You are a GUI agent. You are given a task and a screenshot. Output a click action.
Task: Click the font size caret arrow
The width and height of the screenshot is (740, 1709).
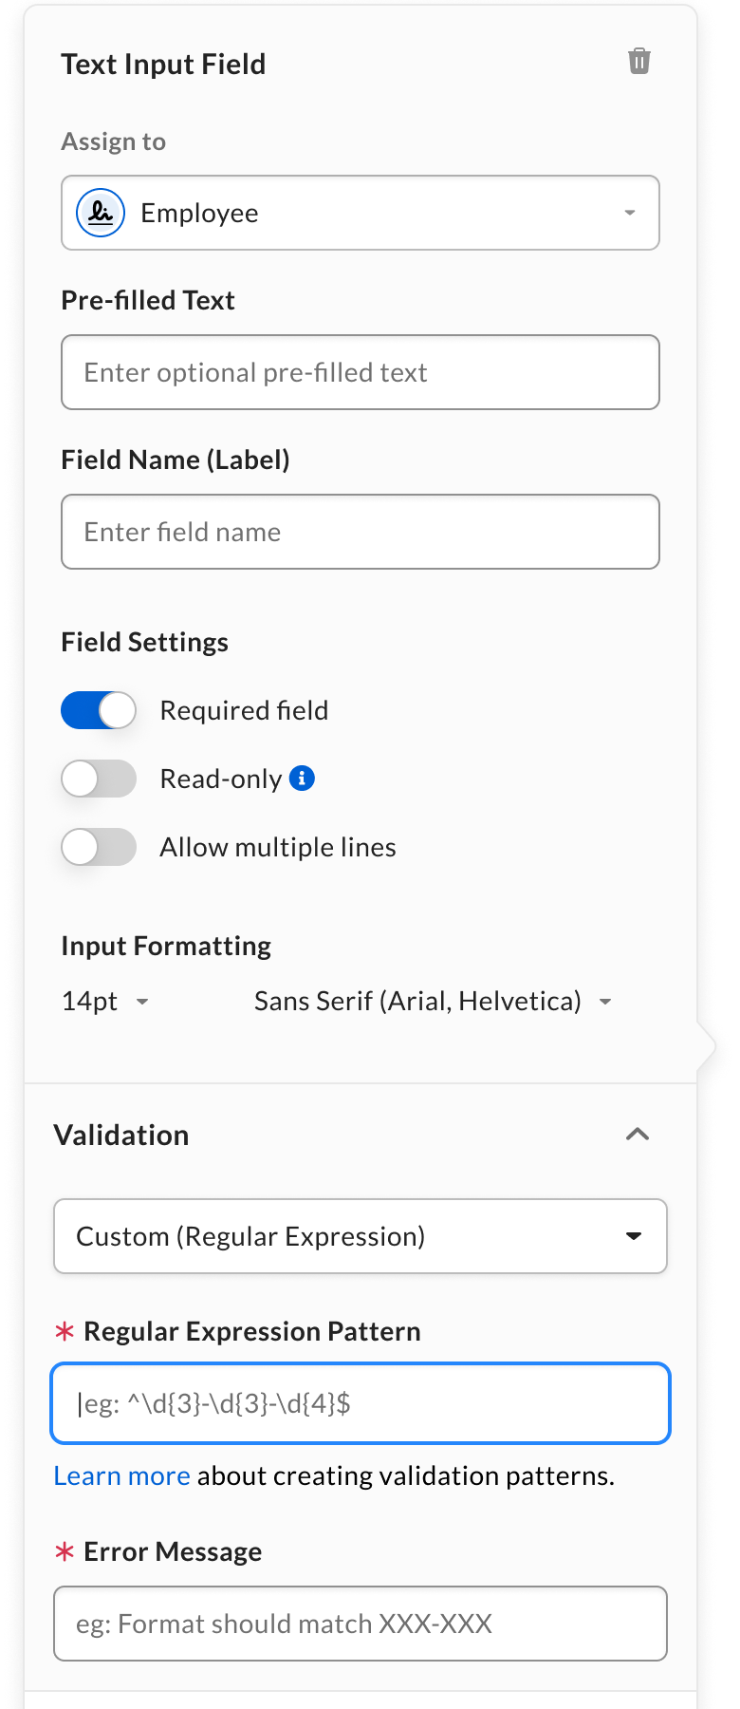(142, 1002)
